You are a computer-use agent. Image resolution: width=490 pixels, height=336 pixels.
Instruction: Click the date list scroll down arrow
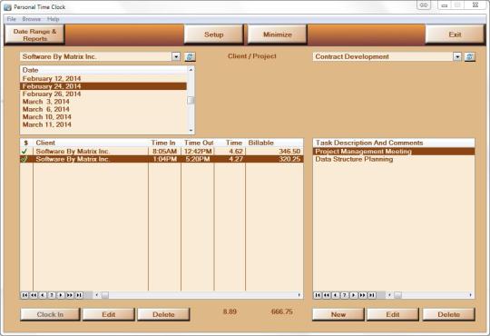point(191,131)
